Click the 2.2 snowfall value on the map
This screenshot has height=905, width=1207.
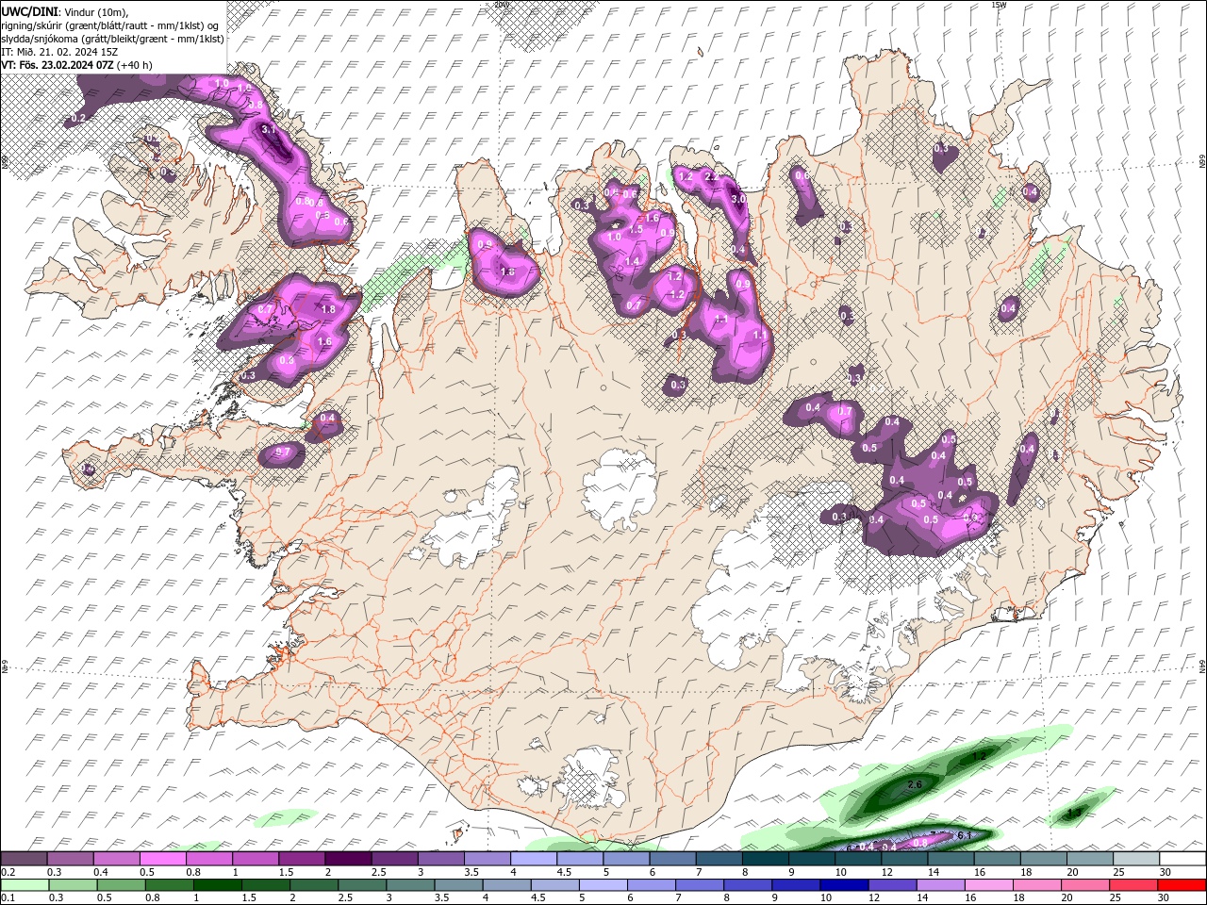pyautogui.click(x=713, y=176)
